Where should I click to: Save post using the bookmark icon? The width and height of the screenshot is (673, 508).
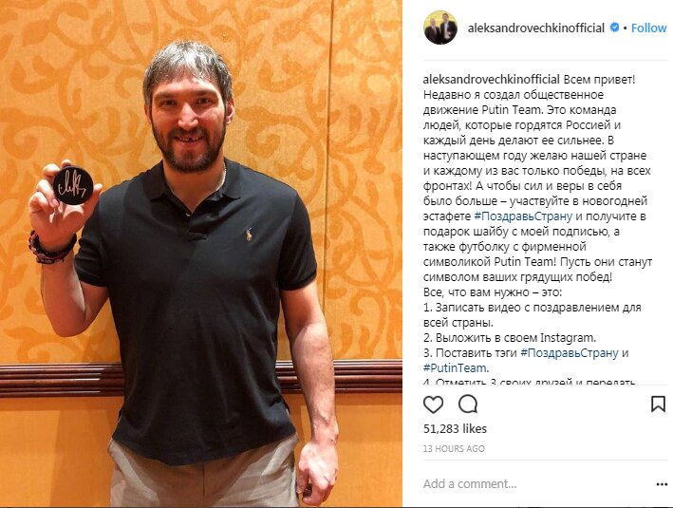pyautogui.click(x=658, y=405)
